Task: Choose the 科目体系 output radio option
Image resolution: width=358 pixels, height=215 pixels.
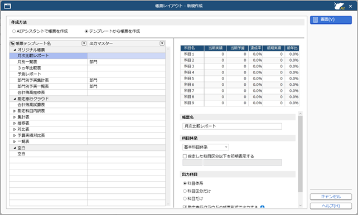Action: [185, 183]
